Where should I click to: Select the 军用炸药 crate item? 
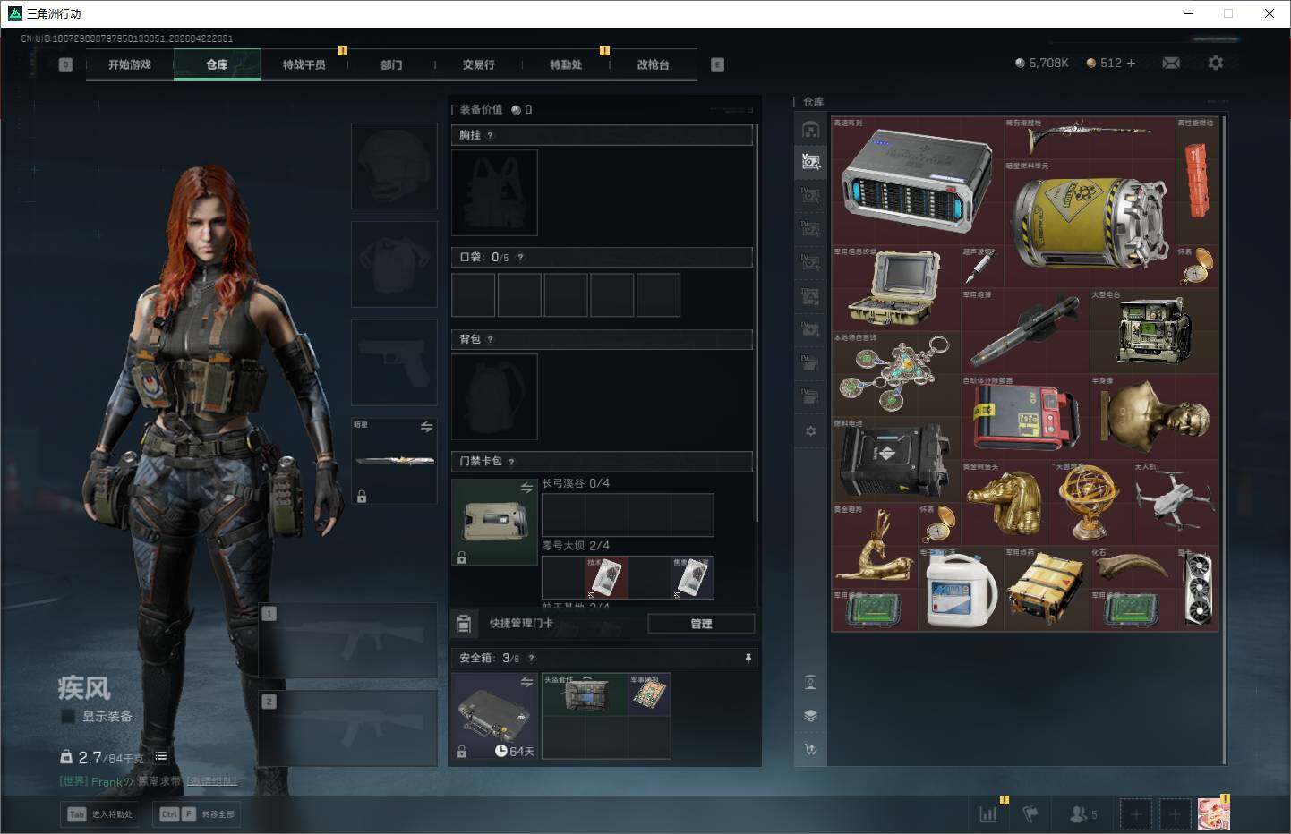pyautogui.click(x=1046, y=589)
